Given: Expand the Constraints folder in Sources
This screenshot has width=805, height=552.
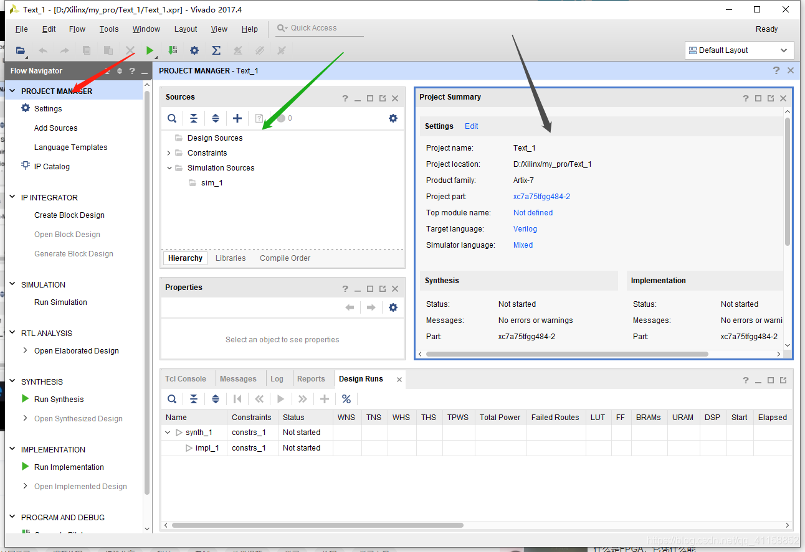Looking at the screenshot, I should click(x=169, y=153).
